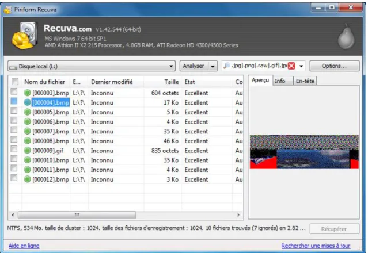The height and width of the screenshot is (253, 368).
Task: Click the drive icon beside Disque local (L:)
Action: pyautogui.click(x=13, y=67)
